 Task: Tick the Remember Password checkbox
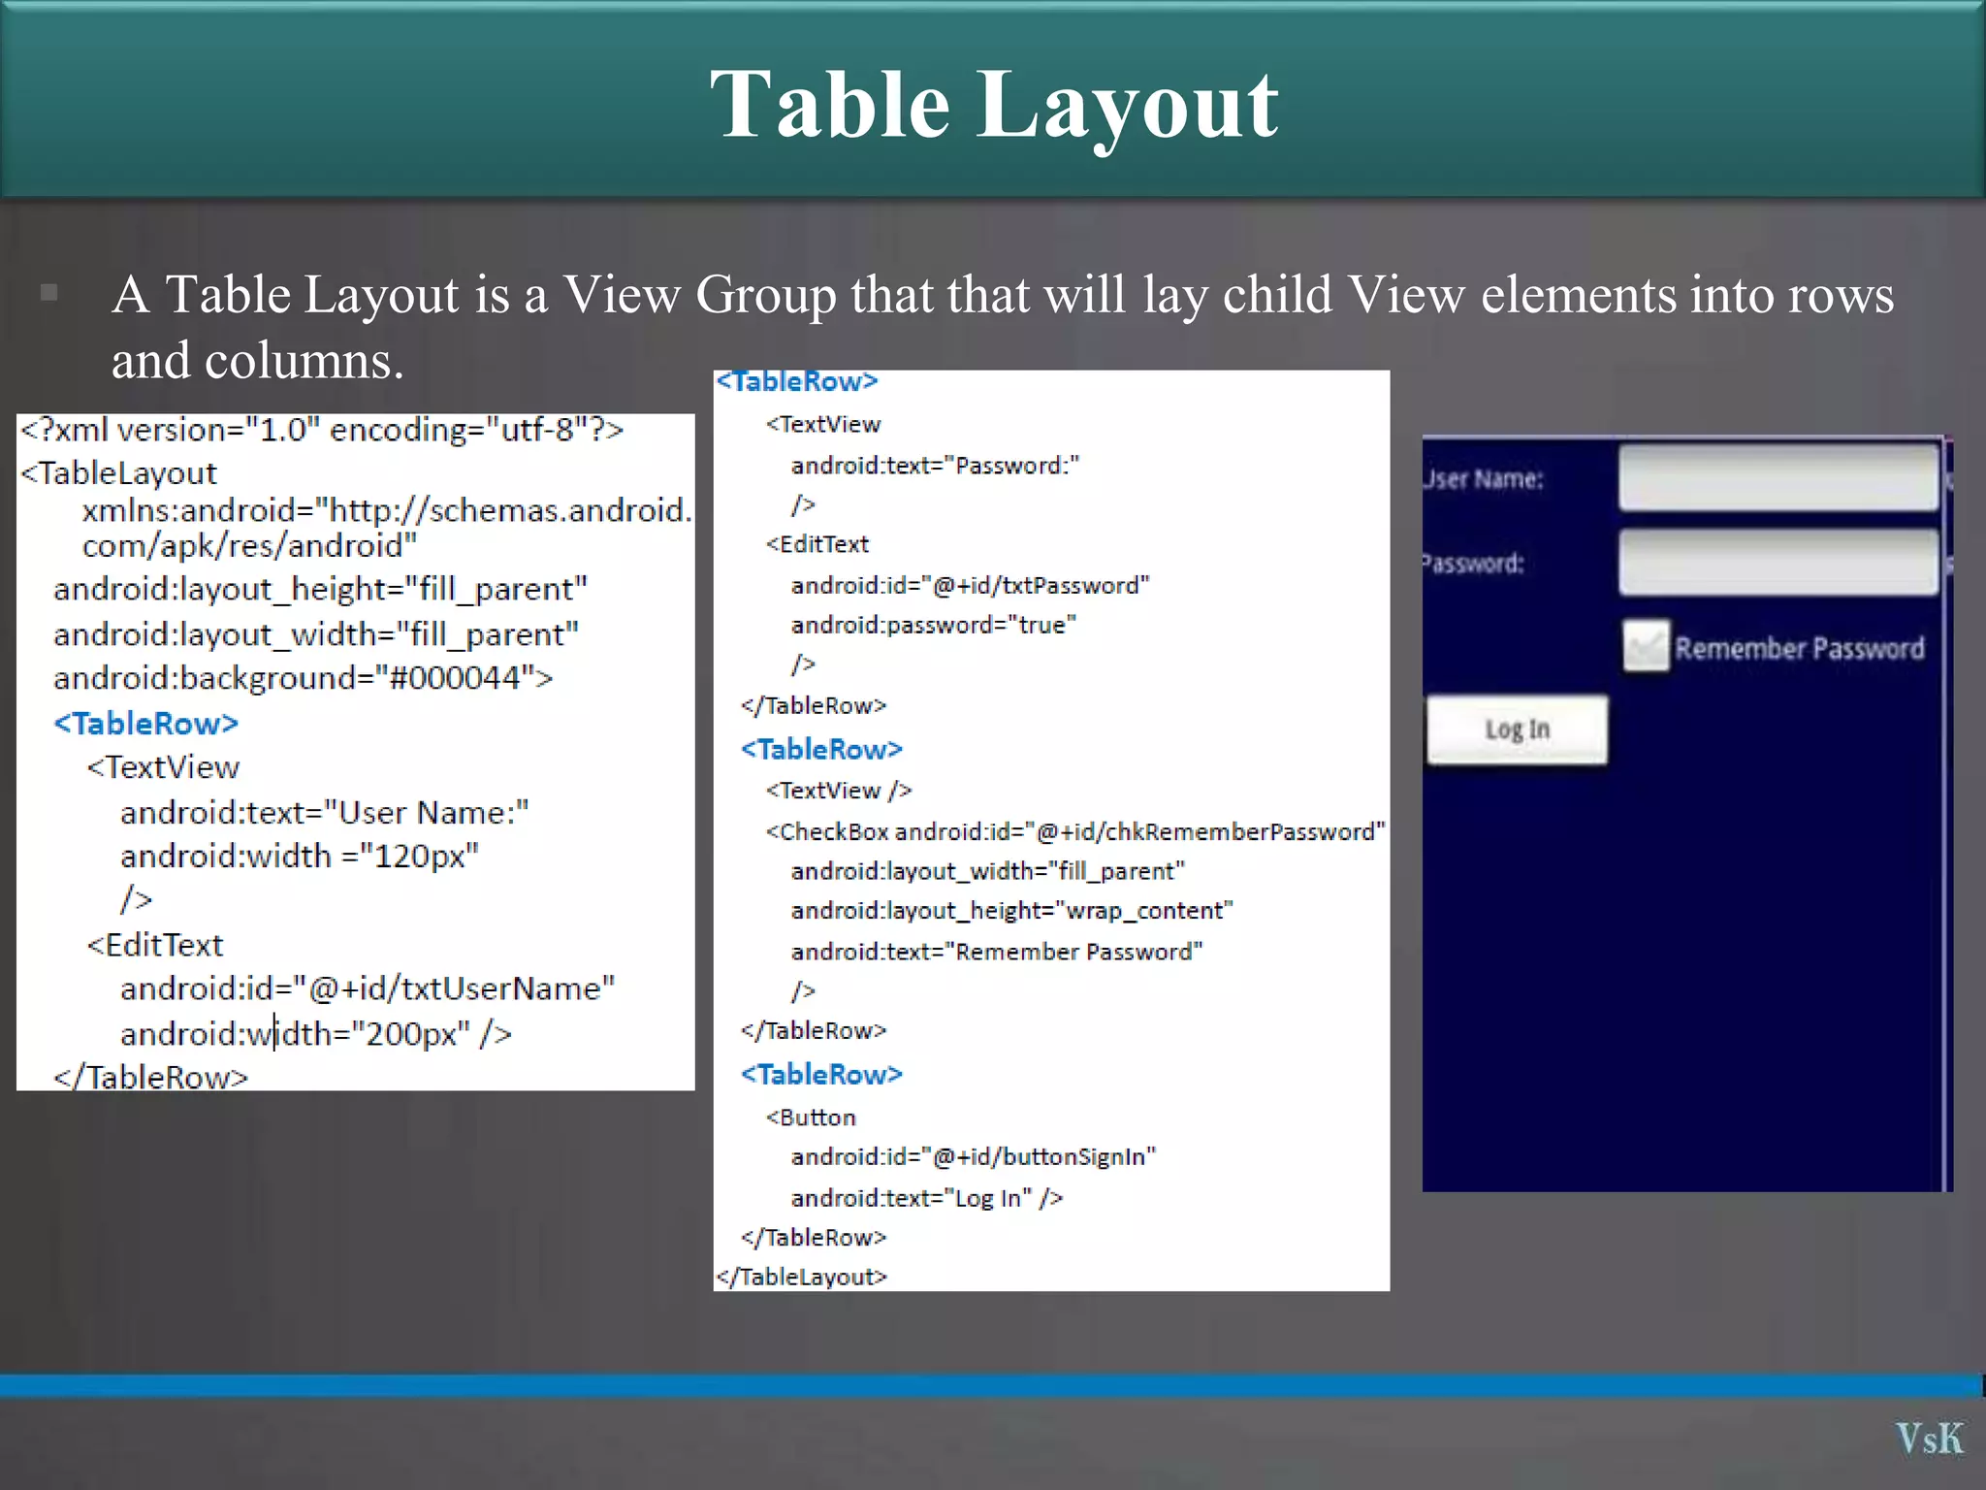coord(1647,647)
